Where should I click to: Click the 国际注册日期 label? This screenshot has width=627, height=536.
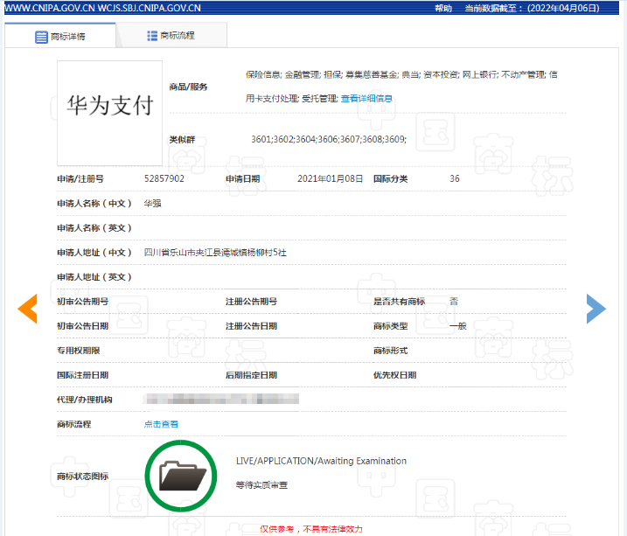point(83,375)
